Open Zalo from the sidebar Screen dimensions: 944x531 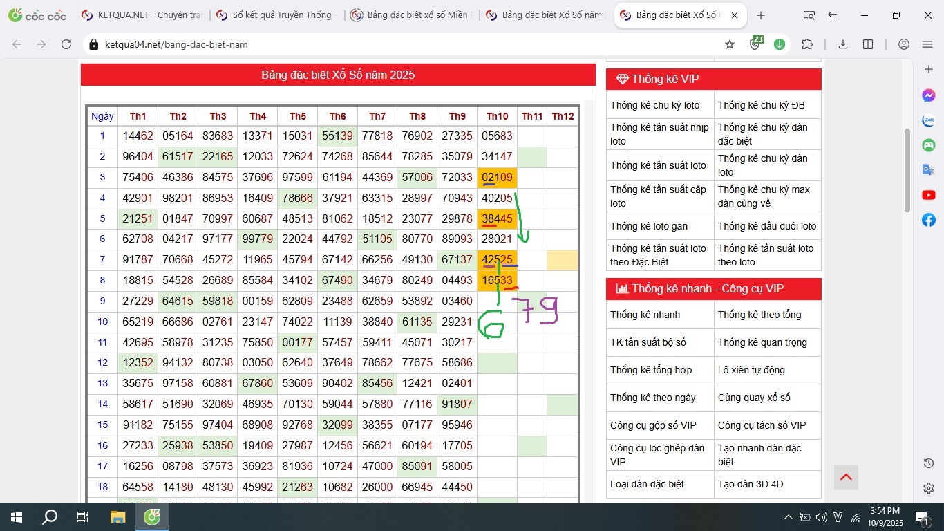(929, 120)
